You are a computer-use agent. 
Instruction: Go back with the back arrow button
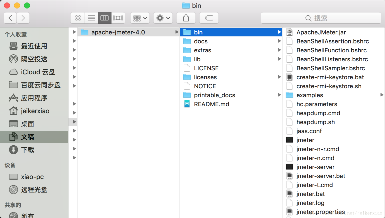[10, 18]
